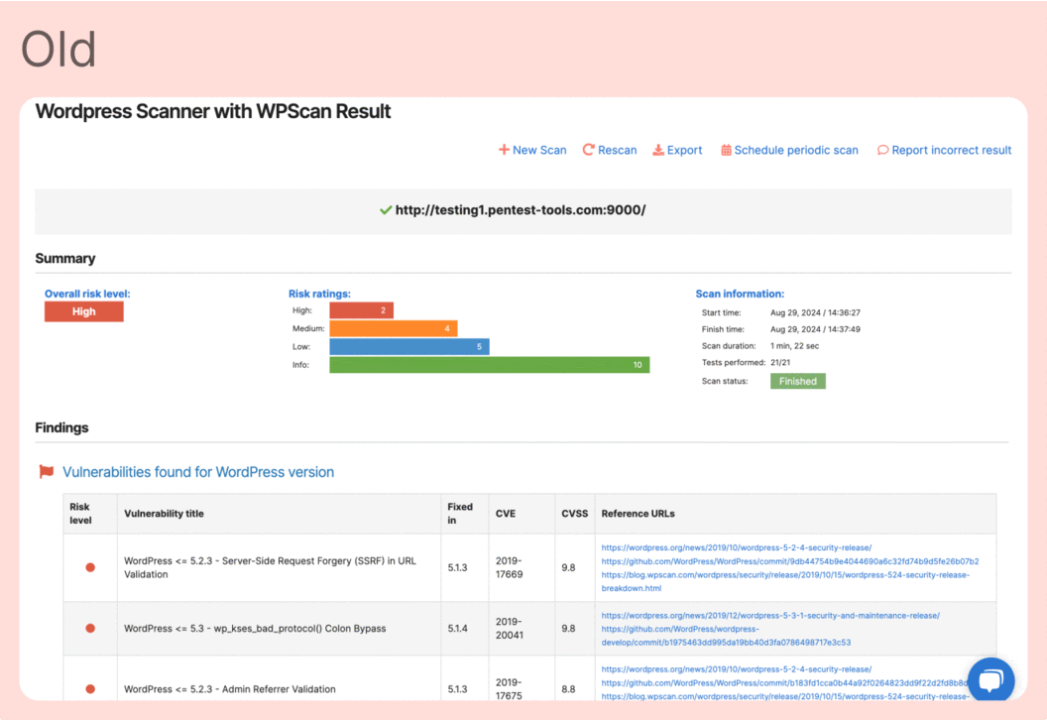The width and height of the screenshot is (1047, 721).
Task: Click the red risk dot for SSRF vulnerability
Action: point(90,567)
